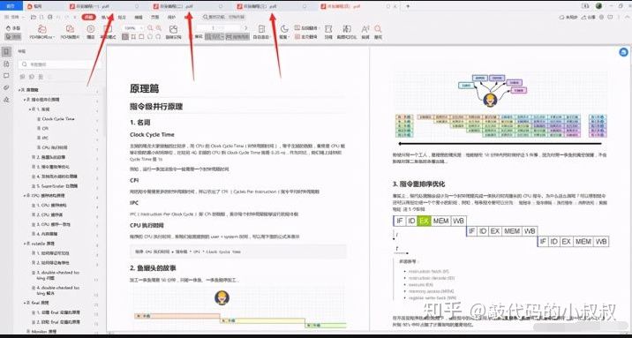Open the stamp/signature sidebar panel
Image resolution: width=632 pixels, height=338 pixels.
point(6,99)
